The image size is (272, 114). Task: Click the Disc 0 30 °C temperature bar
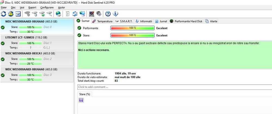[x=30, y=32]
